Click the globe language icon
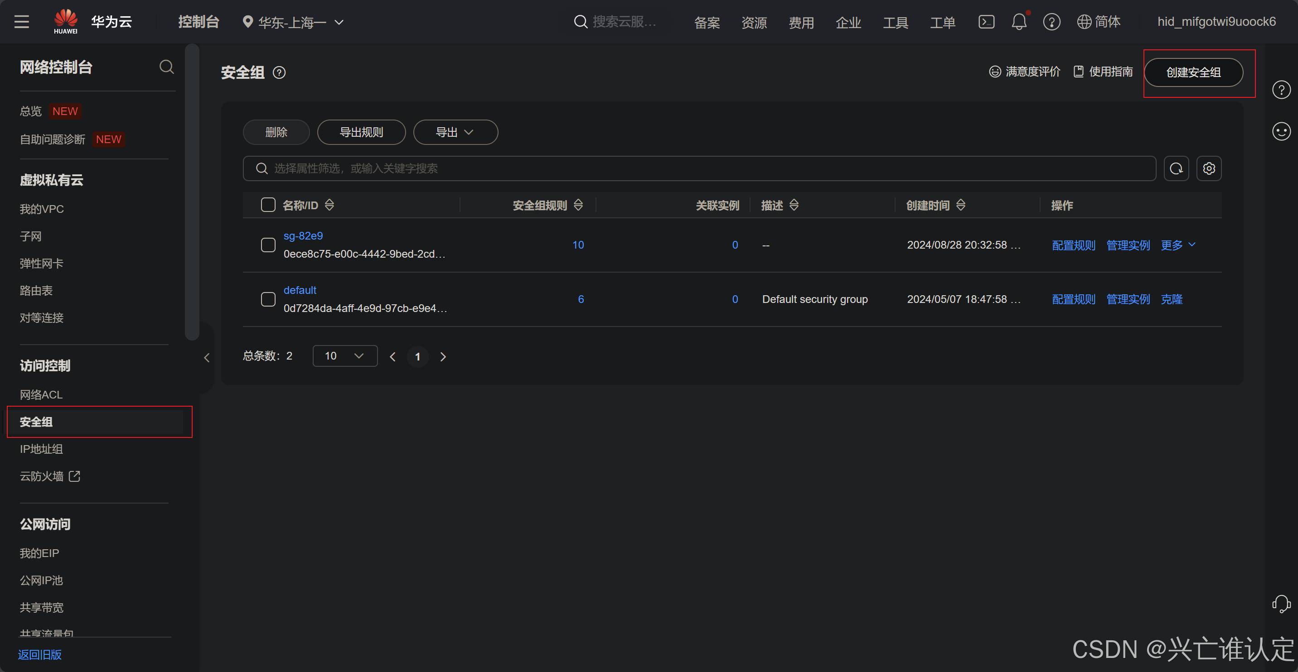This screenshot has height=672, width=1298. coord(1084,22)
